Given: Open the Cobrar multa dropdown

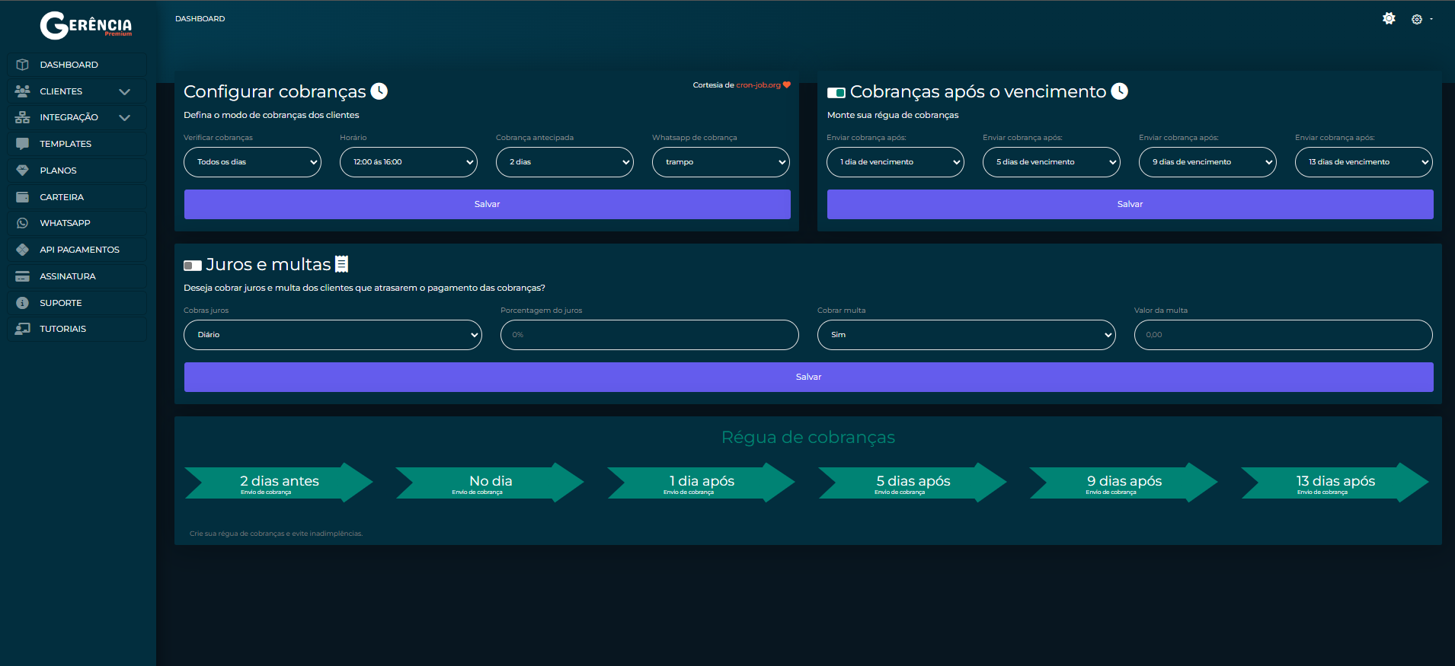Looking at the screenshot, I should (x=966, y=335).
